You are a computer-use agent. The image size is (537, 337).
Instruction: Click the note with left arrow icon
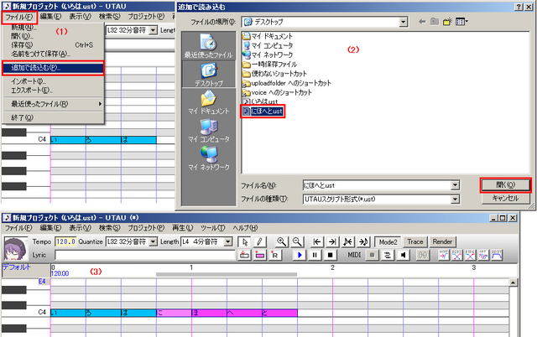[347, 242]
